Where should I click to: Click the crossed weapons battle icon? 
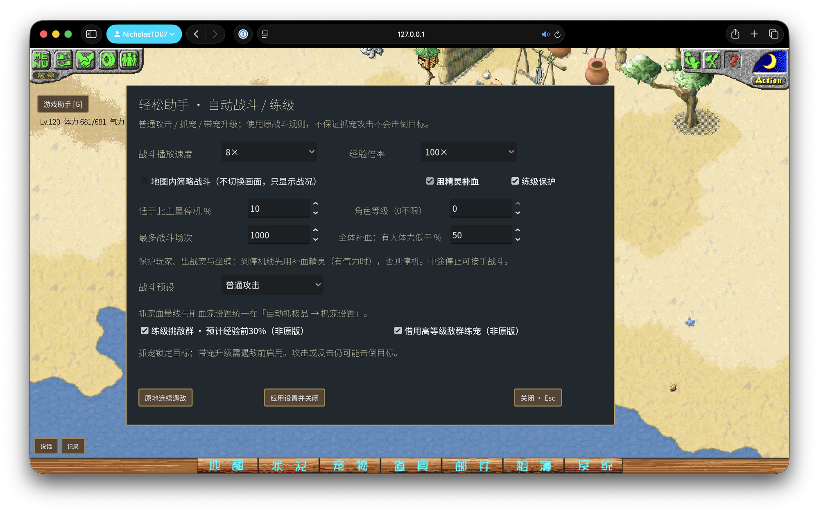click(712, 61)
